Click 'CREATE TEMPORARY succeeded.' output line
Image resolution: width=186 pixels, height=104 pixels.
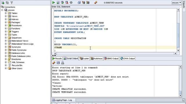coord(69,92)
